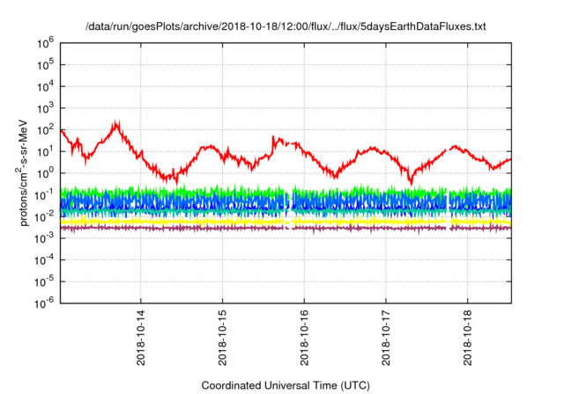Screen dimensions: 564x394
Task: Click the 10^1 y-axis tick label
Action: 45,151
